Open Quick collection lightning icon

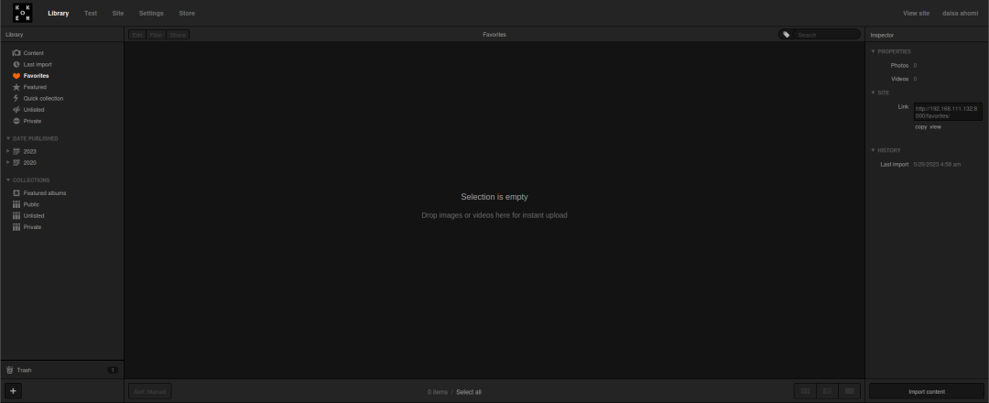pyautogui.click(x=16, y=98)
